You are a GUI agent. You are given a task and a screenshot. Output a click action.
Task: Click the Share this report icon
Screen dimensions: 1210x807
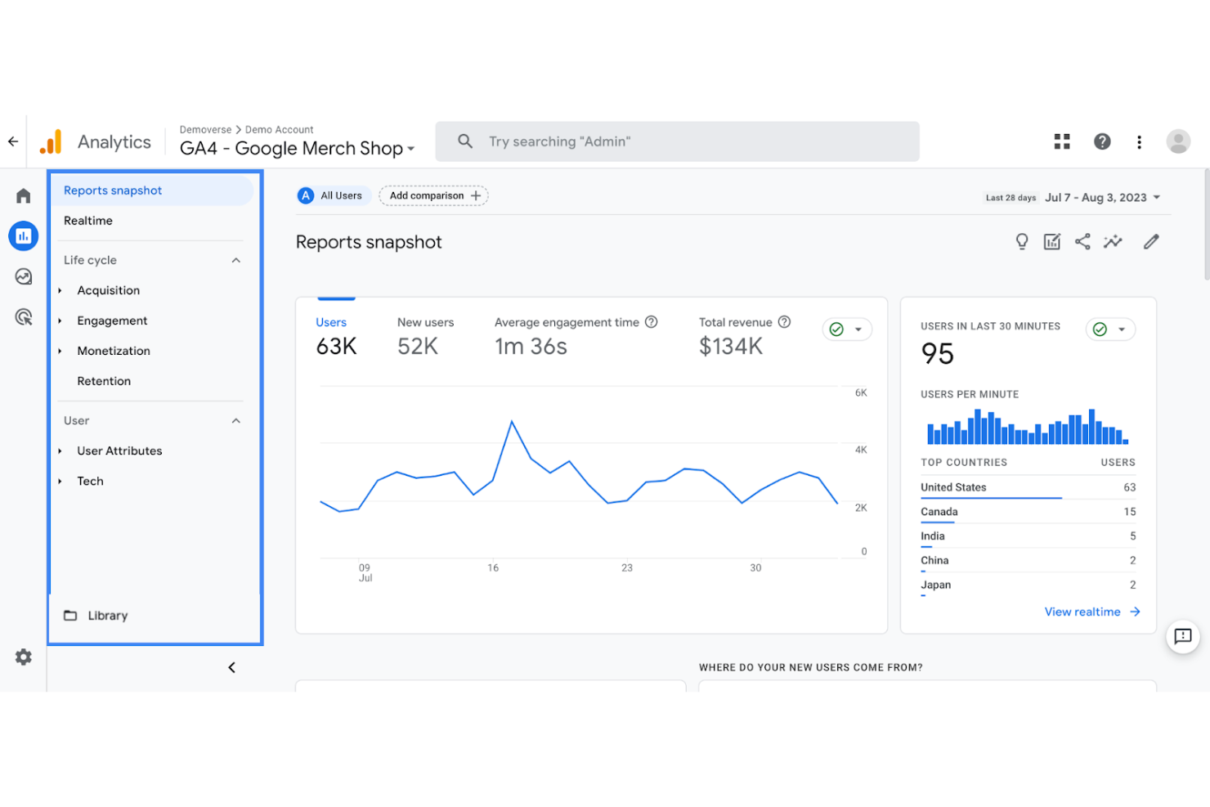point(1082,241)
